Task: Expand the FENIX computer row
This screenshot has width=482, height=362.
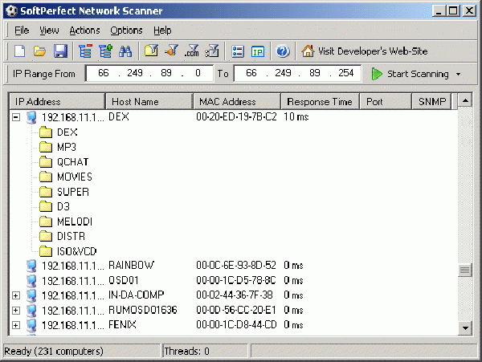Action: coord(15,325)
